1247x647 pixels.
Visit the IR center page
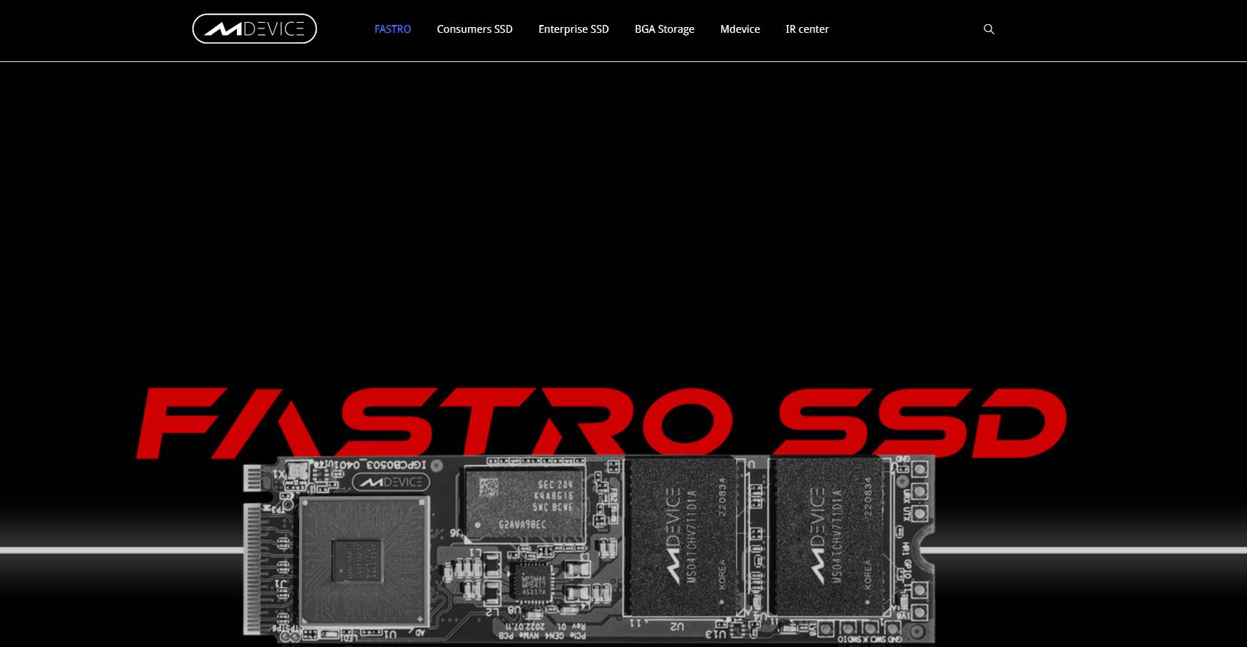click(807, 29)
